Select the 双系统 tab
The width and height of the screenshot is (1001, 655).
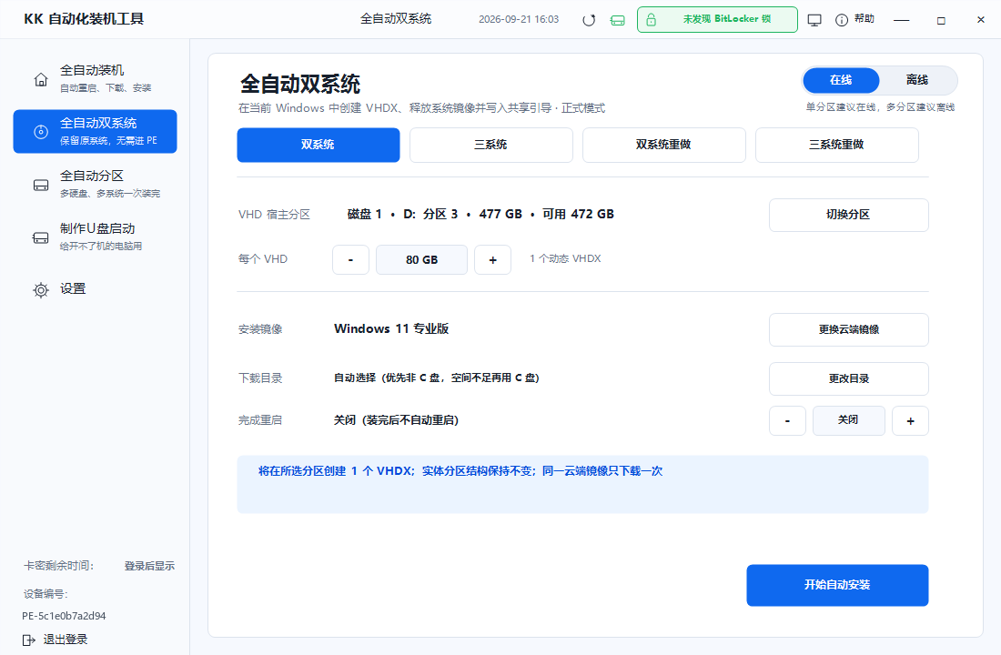(x=318, y=145)
